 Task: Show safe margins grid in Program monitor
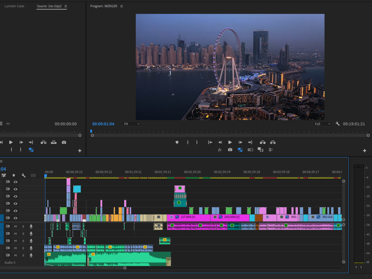pyautogui.click(x=270, y=150)
